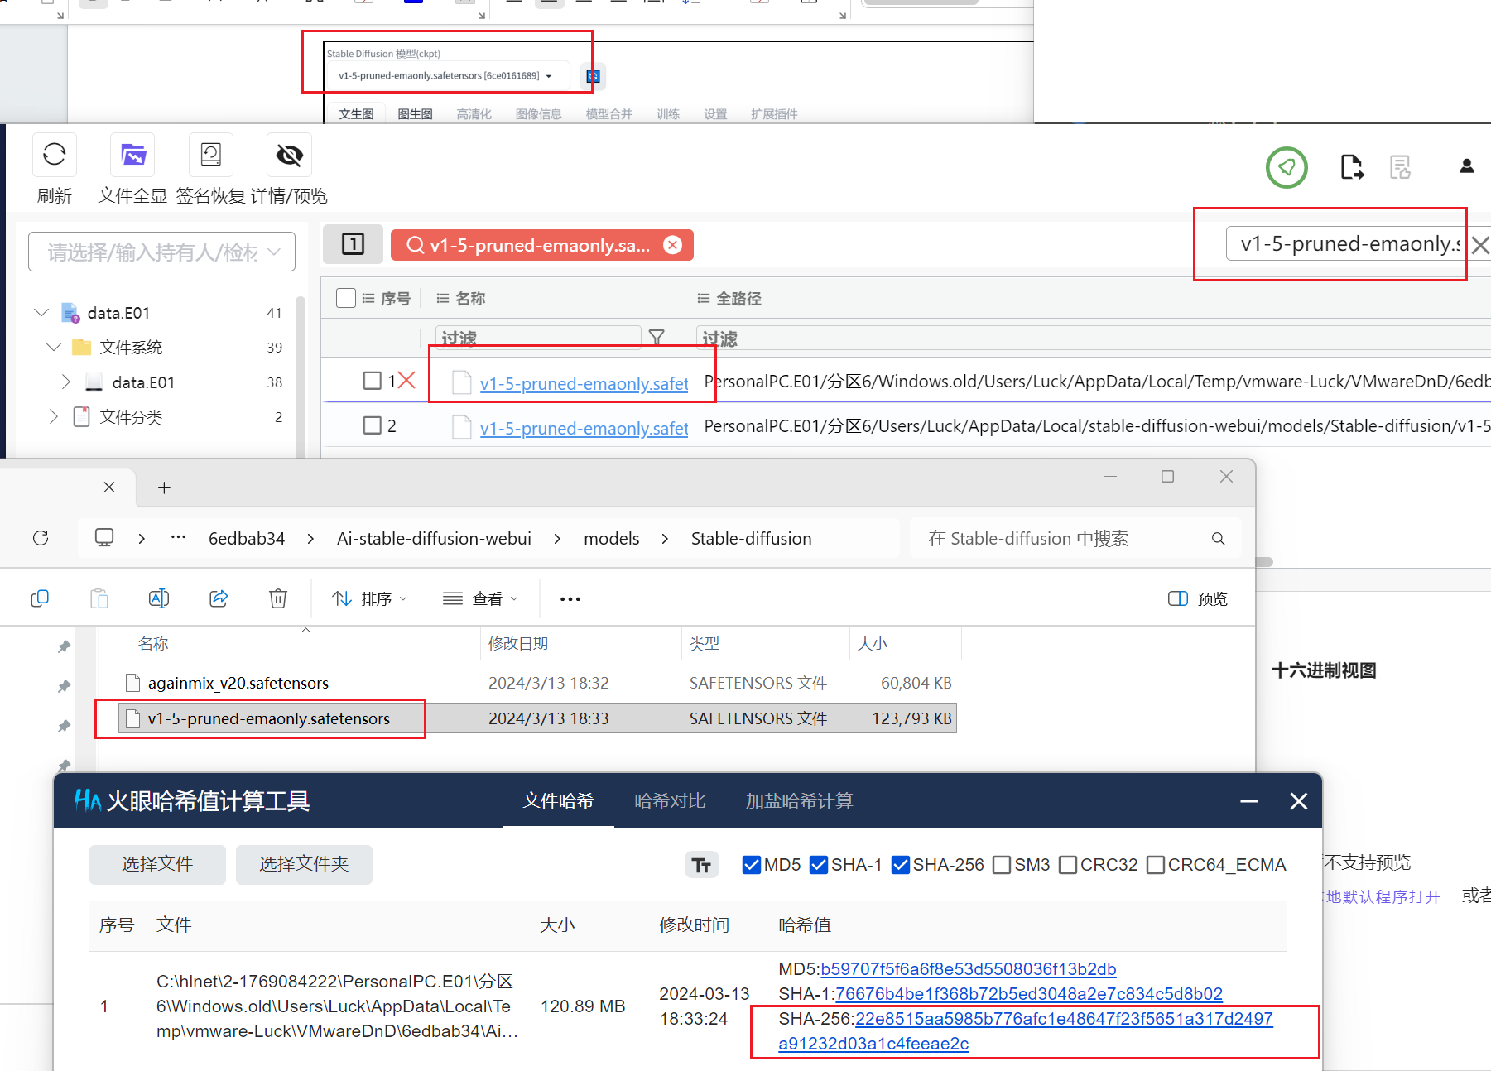This screenshot has height=1071, width=1491.
Task: Click the 文件全显 folder icon
Action: coord(132,155)
